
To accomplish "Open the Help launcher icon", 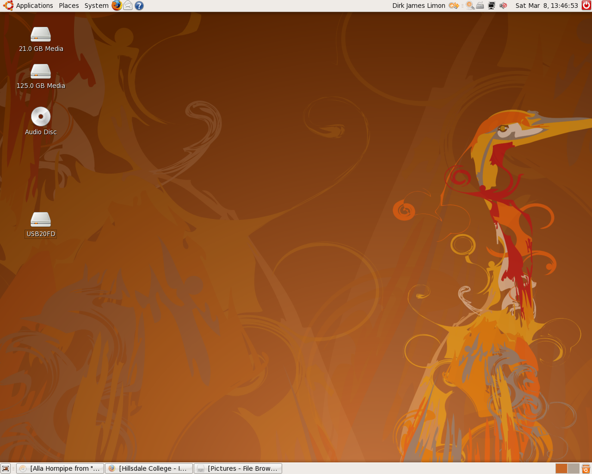I will point(139,6).
